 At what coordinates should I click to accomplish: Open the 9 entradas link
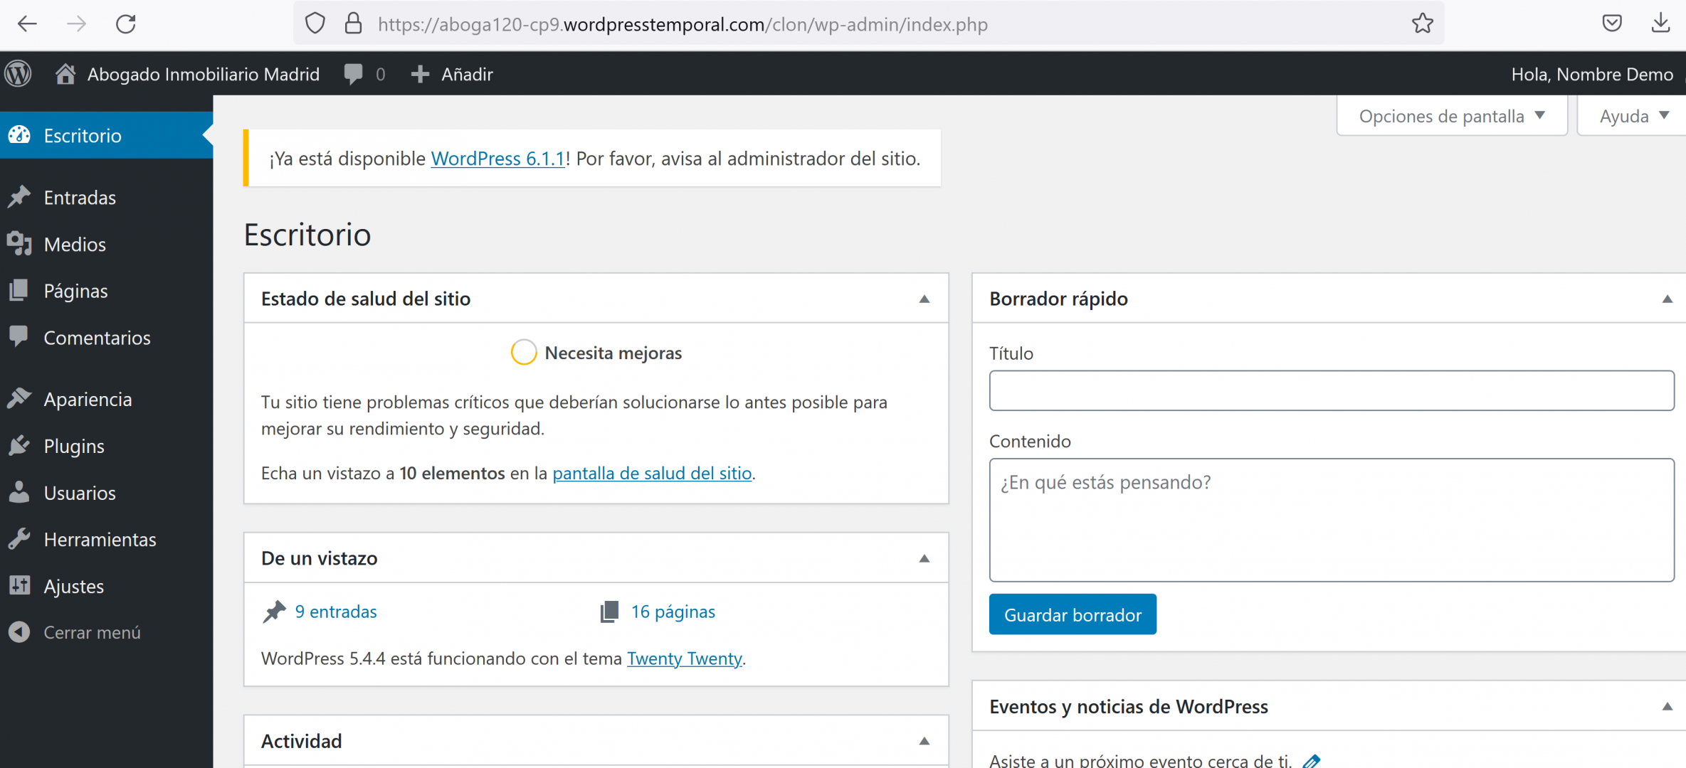point(336,612)
